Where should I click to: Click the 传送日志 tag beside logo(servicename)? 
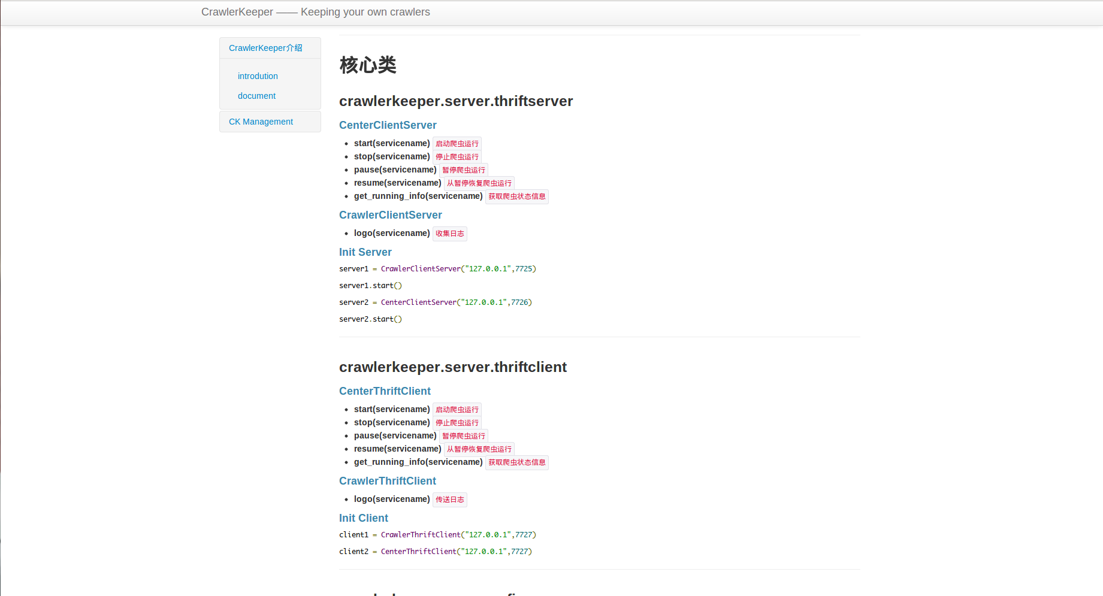449,500
